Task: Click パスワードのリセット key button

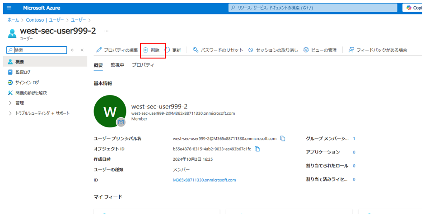Action: (x=218, y=50)
